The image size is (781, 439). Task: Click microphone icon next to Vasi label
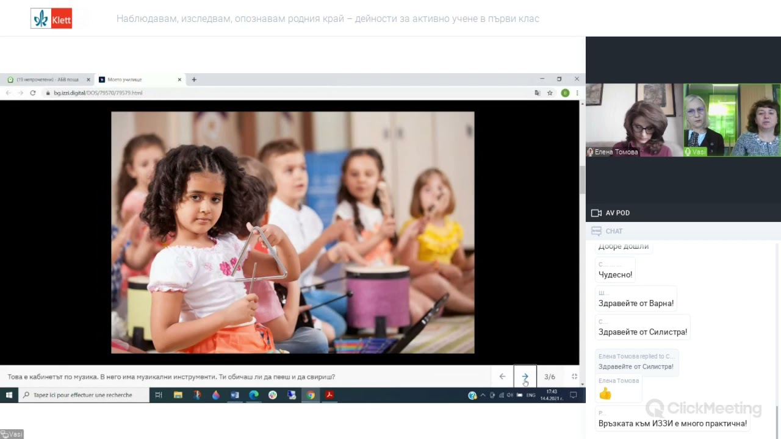pyautogui.click(x=688, y=152)
